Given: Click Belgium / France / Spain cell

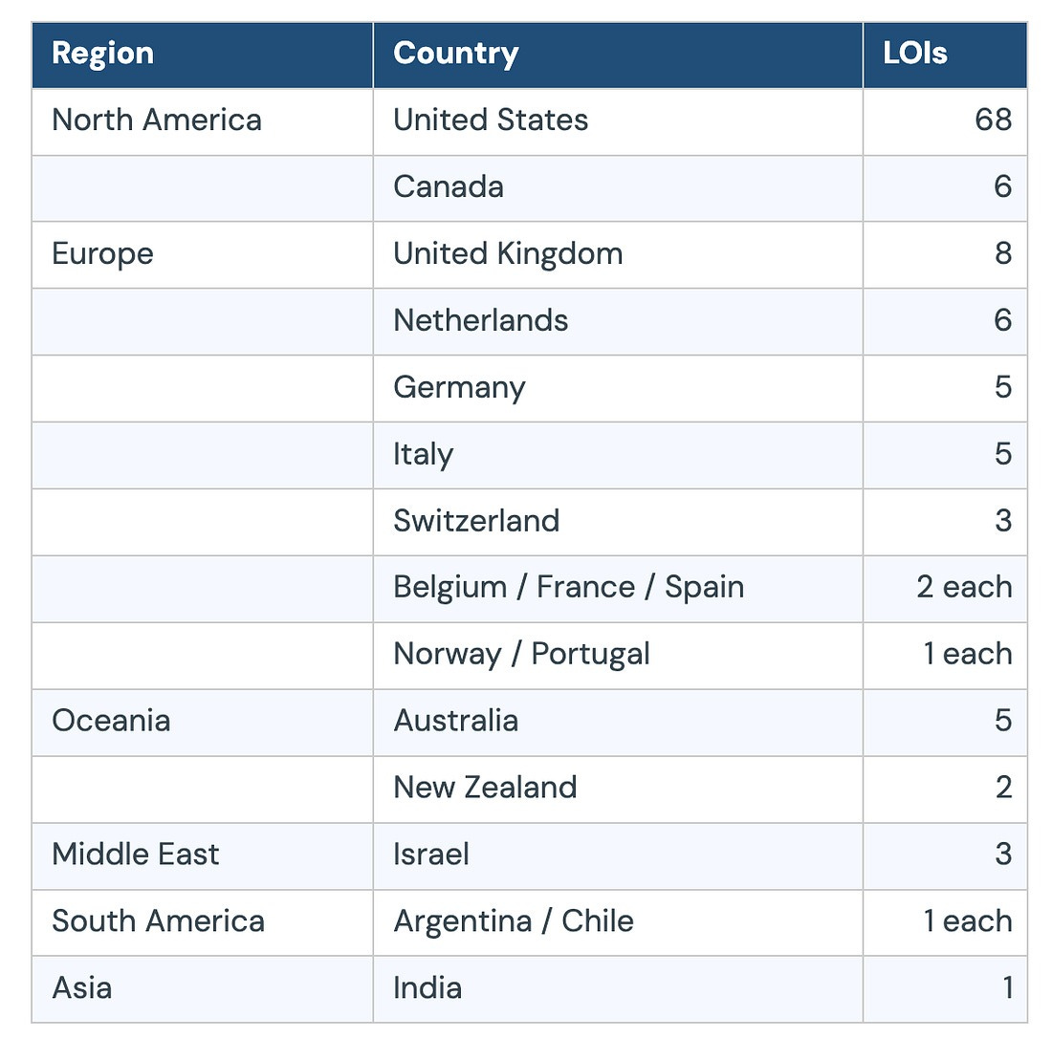Looking at the screenshot, I should pyautogui.click(x=618, y=589).
